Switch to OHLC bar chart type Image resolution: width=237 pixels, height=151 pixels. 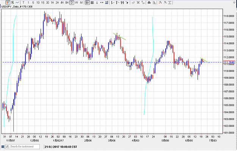(13, 3)
